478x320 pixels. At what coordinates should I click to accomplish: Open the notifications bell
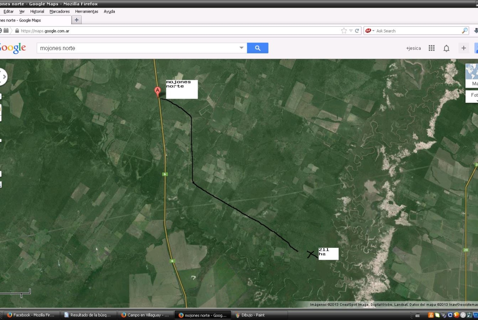(447, 48)
